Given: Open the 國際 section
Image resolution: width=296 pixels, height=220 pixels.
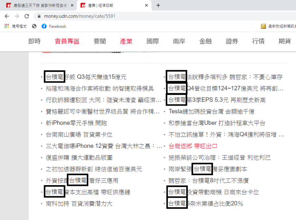Looking at the screenshot, I should click(153, 41).
